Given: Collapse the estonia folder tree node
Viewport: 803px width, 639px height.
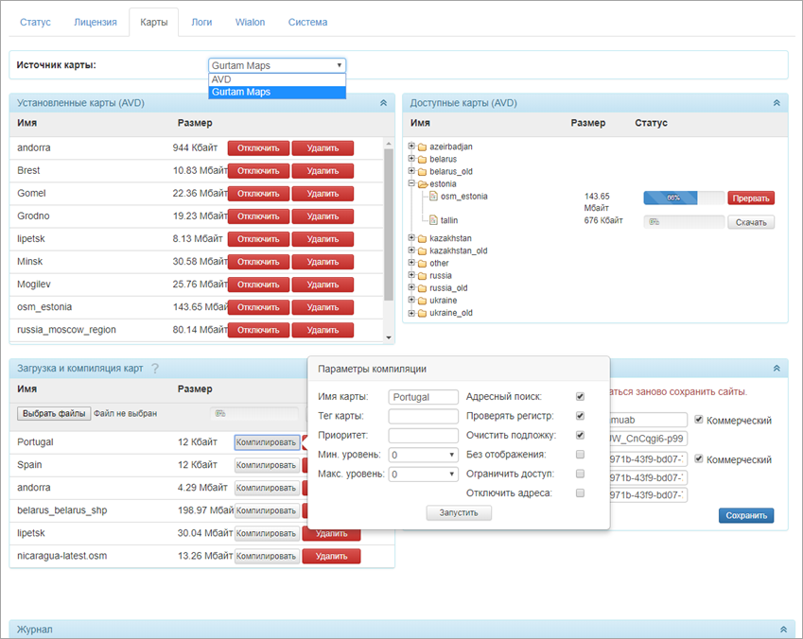Looking at the screenshot, I should coord(411,184).
